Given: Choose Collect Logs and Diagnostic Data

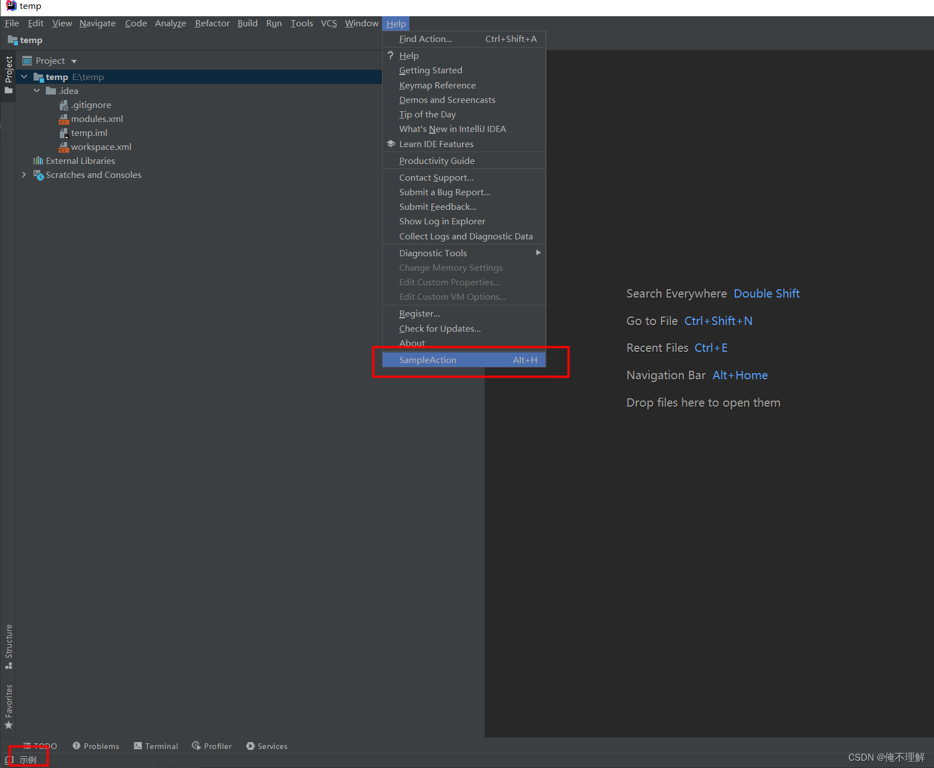Looking at the screenshot, I should coord(464,237).
